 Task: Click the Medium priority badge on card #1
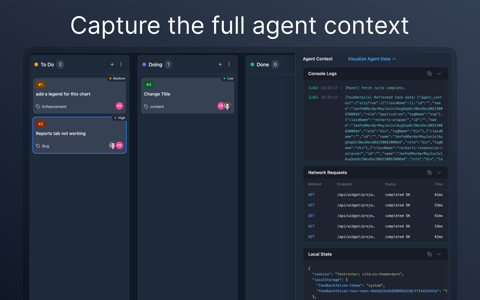tap(117, 78)
